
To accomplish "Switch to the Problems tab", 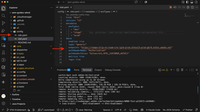I will click(64, 70).
